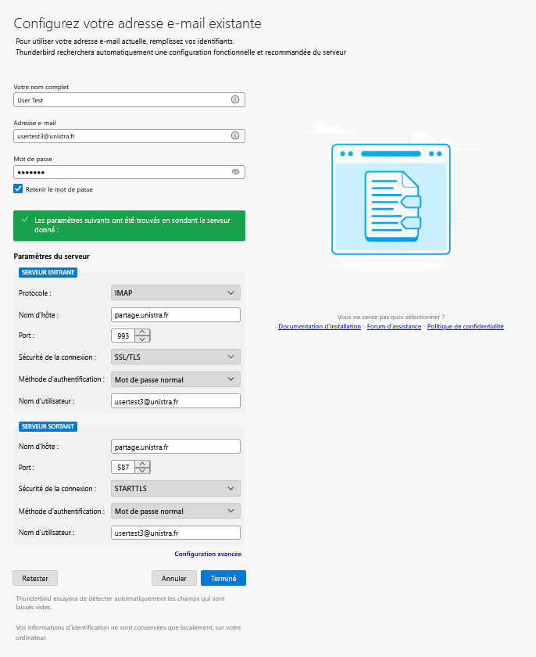Screen dimensions: 536x657
Task: Open incoming 'Méthode d'authentification' dropdown
Action: coord(176,379)
